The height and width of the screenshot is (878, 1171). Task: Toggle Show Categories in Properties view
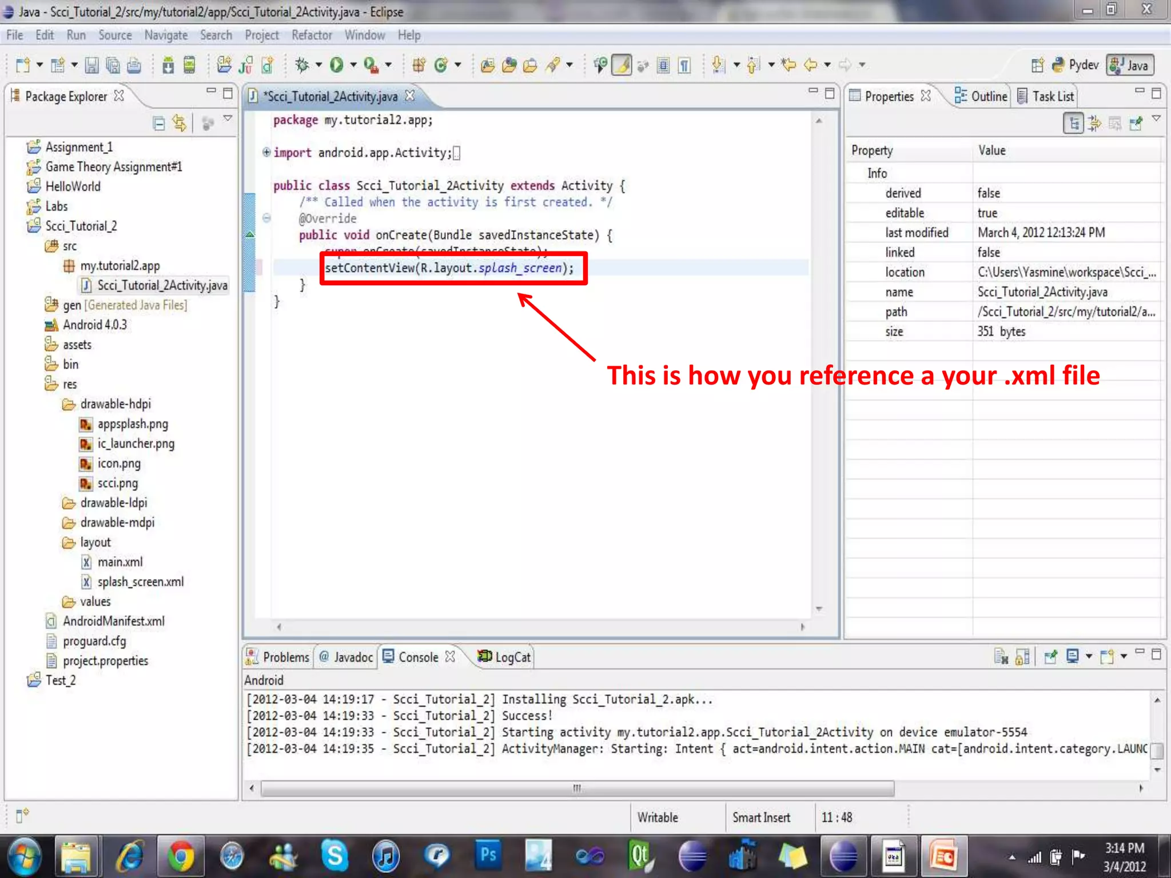(x=1073, y=123)
